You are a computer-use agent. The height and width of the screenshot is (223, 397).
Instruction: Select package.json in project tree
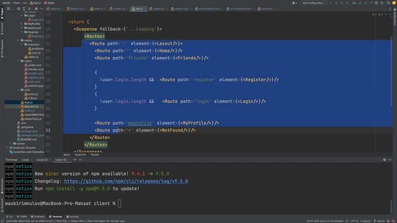click(27, 131)
